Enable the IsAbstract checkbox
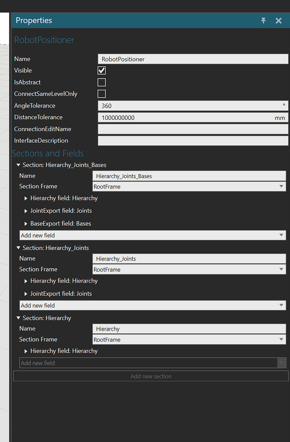The image size is (290, 442). pos(101,82)
